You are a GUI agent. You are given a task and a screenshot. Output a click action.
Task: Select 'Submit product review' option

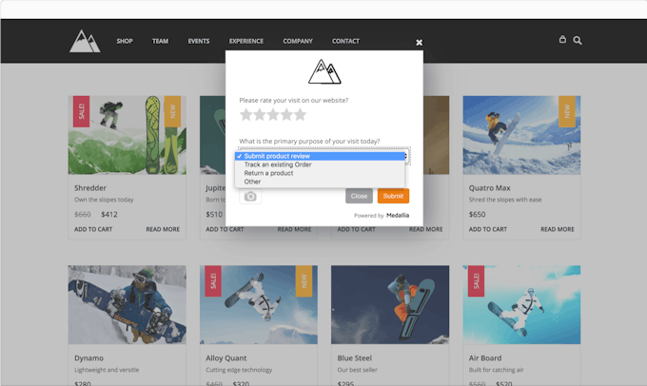click(x=321, y=156)
